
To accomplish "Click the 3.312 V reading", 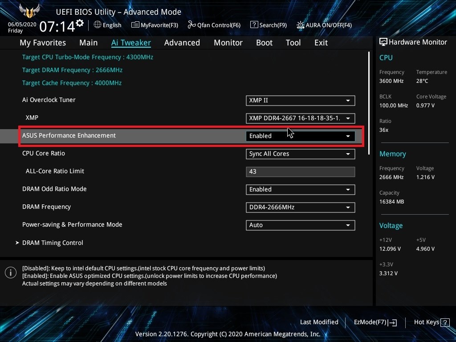I will point(388,273).
